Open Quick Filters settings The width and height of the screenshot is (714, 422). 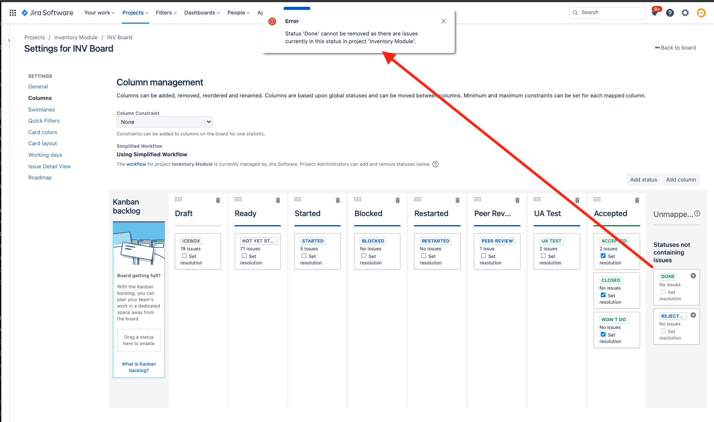point(44,121)
